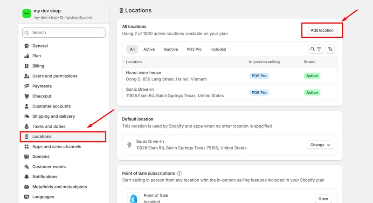Click the Domains icon
373x203 pixels.
pos(27,156)
